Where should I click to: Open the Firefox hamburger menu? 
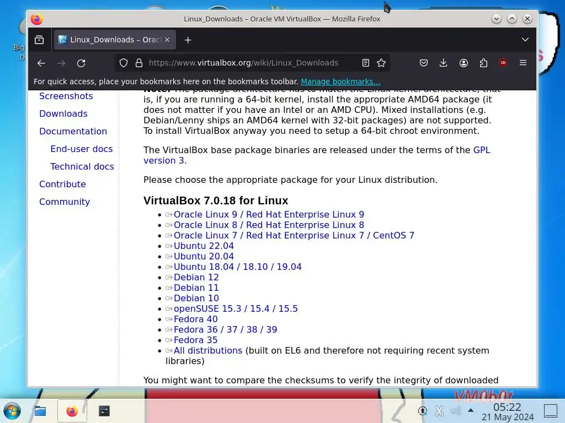523,63
